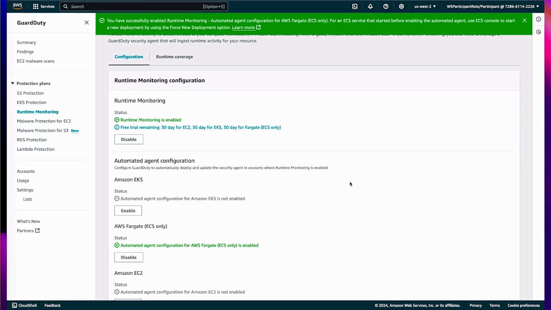Open the Privacy footer link
Viewport: 551px width, 310px height.
point(476,305)
